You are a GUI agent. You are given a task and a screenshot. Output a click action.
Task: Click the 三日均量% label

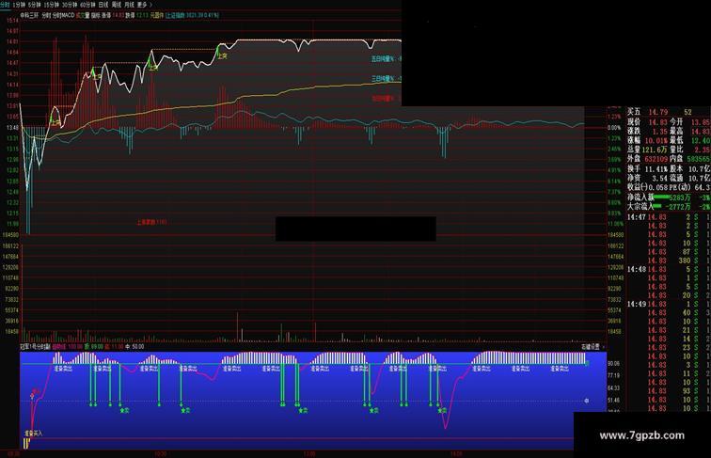coord(384,78)
